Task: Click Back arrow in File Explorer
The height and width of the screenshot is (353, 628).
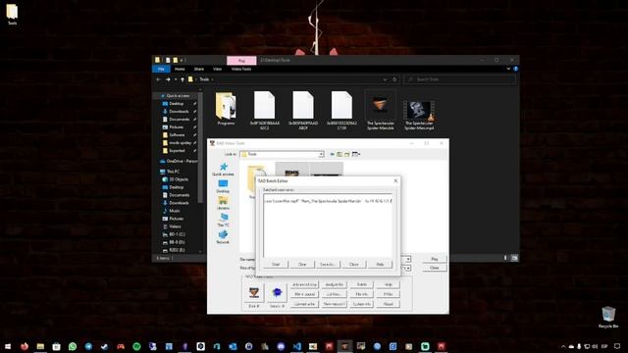Action: tap(159, 79)
